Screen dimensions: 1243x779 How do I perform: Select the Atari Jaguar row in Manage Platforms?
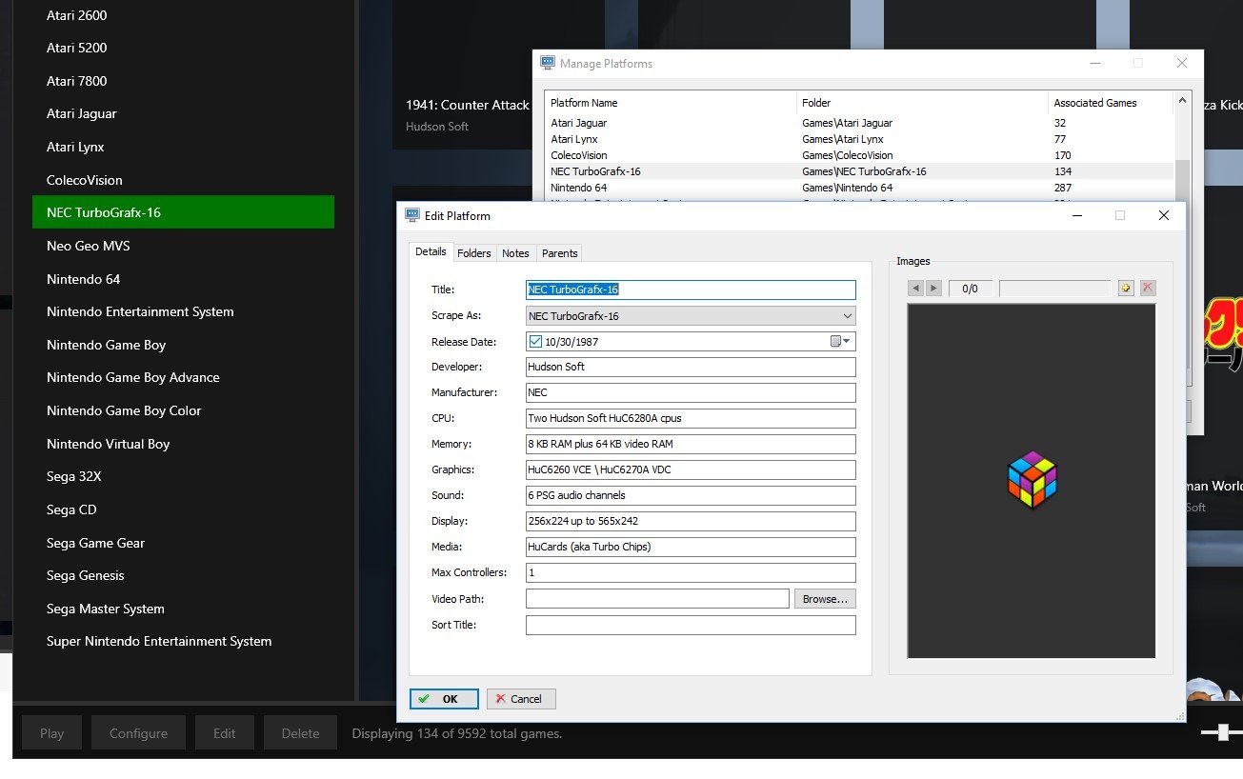pos(859,123)
